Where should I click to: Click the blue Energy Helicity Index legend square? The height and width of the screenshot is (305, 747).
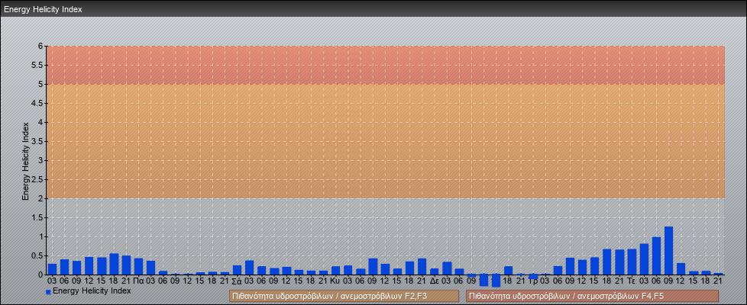[x=48, y=292]
